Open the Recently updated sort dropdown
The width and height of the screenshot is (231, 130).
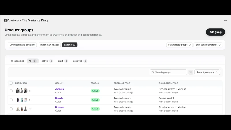pyautogui.click(x=207, y=72)
